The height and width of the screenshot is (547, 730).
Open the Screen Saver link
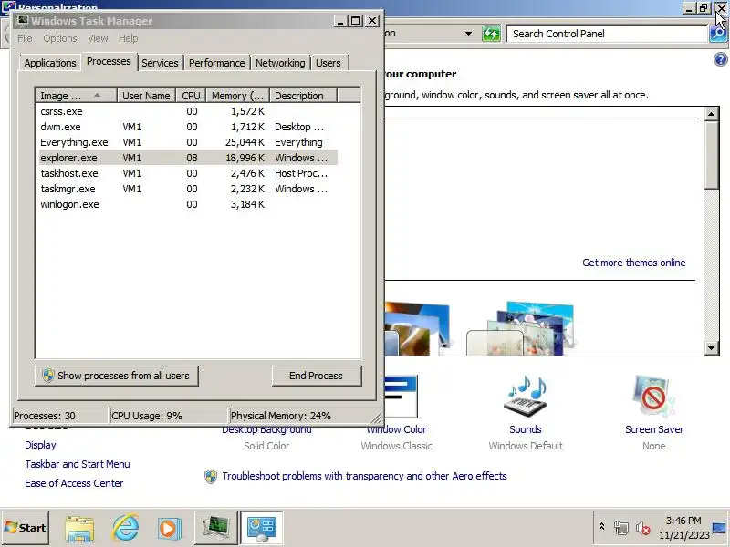point(654,429)
